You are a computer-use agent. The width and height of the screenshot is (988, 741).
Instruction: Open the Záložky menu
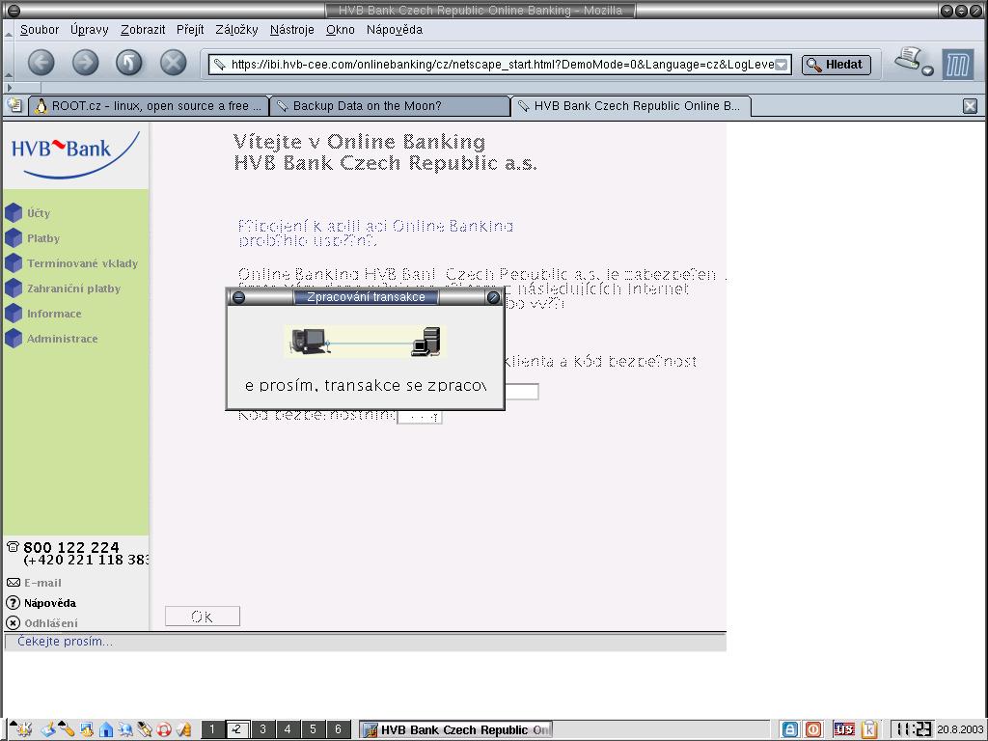[237, 30]
